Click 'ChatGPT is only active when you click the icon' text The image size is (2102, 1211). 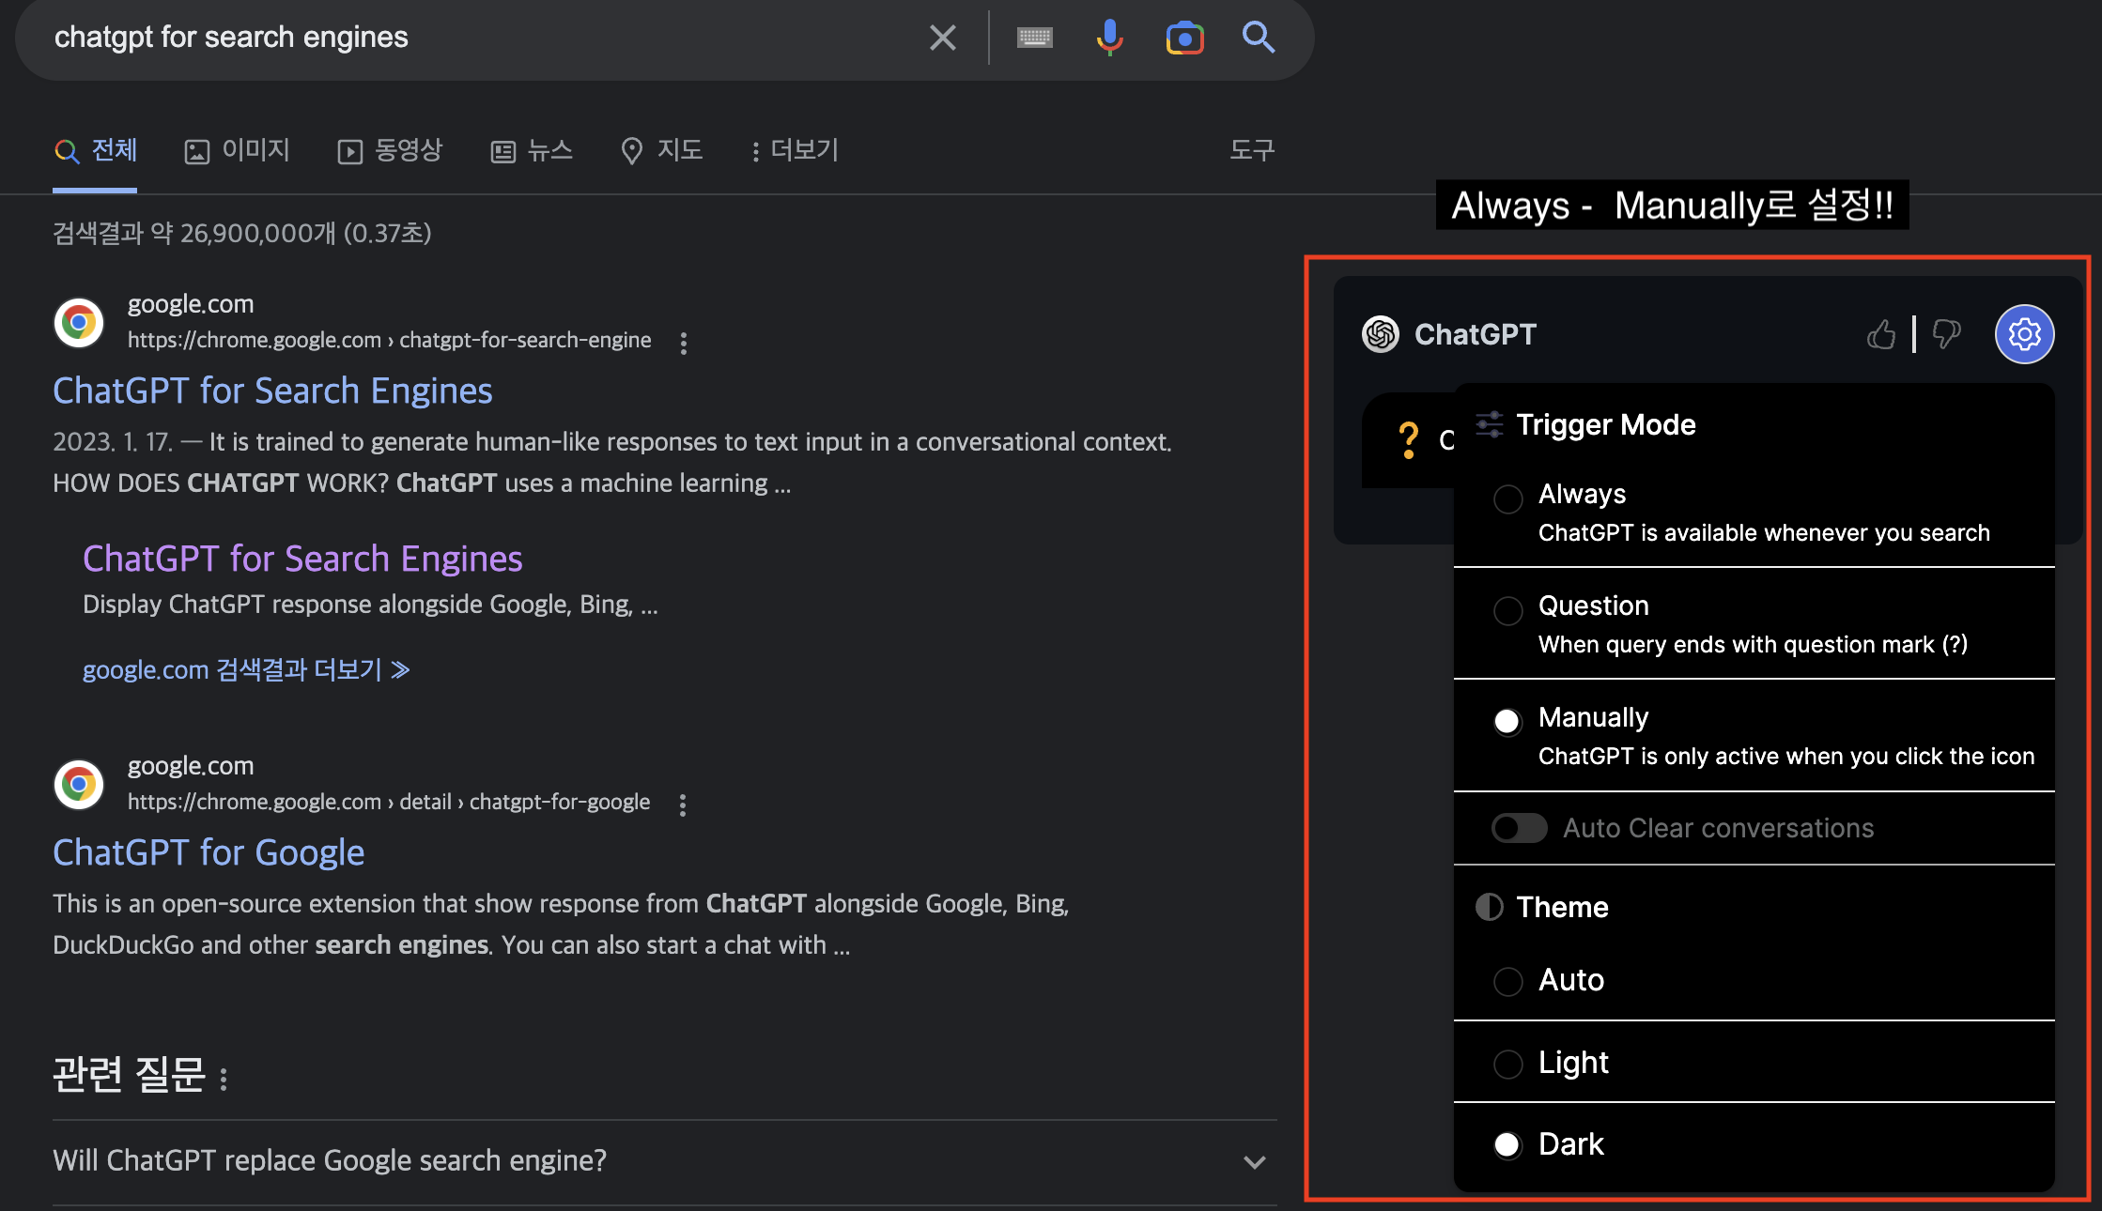(x=1786, y=756)
